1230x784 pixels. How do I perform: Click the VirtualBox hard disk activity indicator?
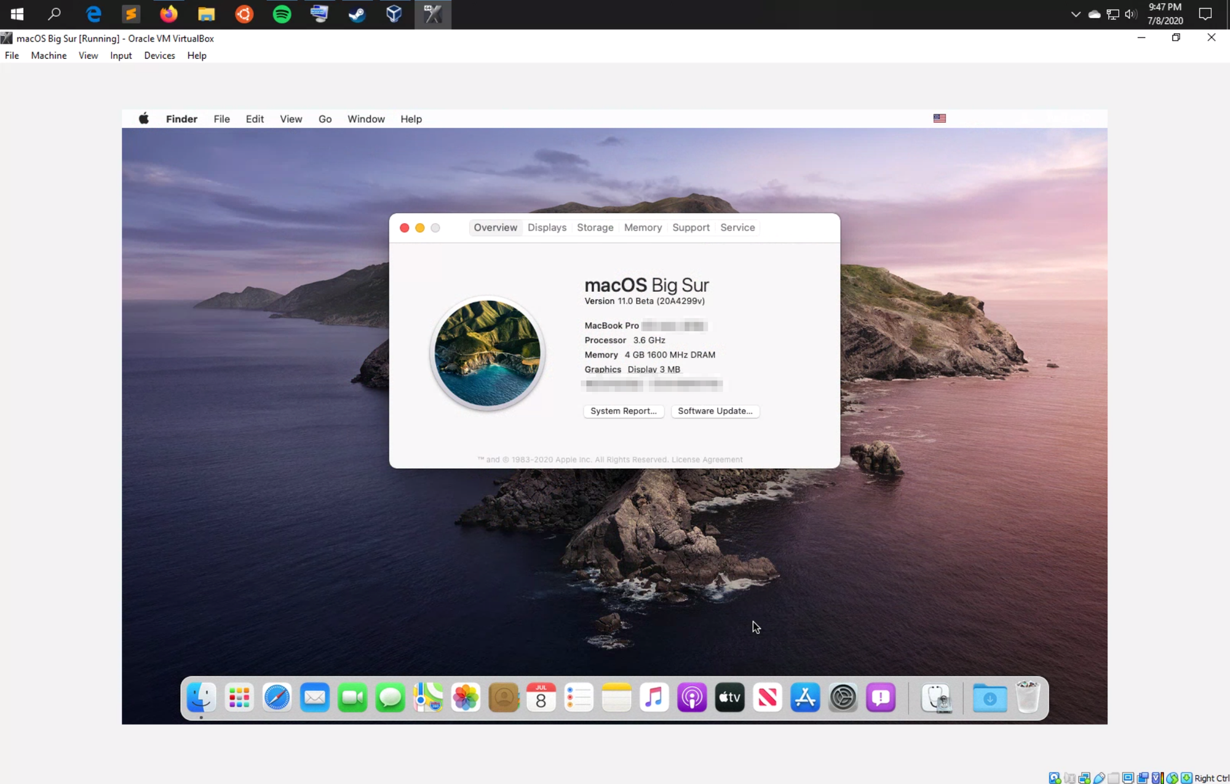pyautogui.click(x=1055, y=778)
